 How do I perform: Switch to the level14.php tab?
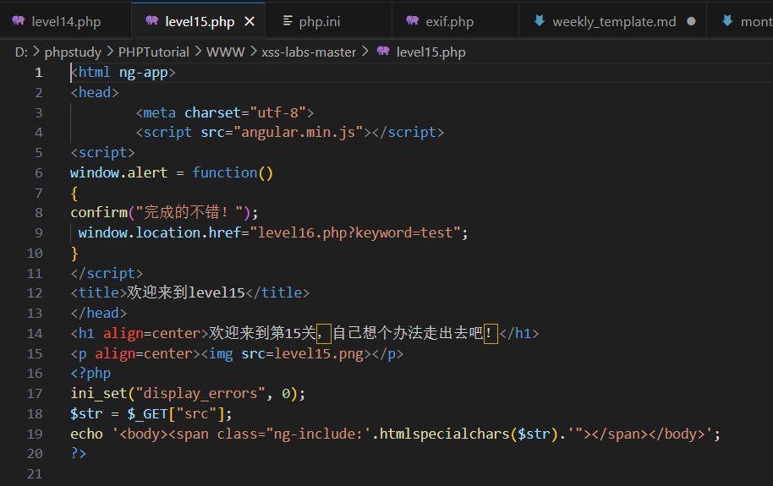(x=66, y=21)
